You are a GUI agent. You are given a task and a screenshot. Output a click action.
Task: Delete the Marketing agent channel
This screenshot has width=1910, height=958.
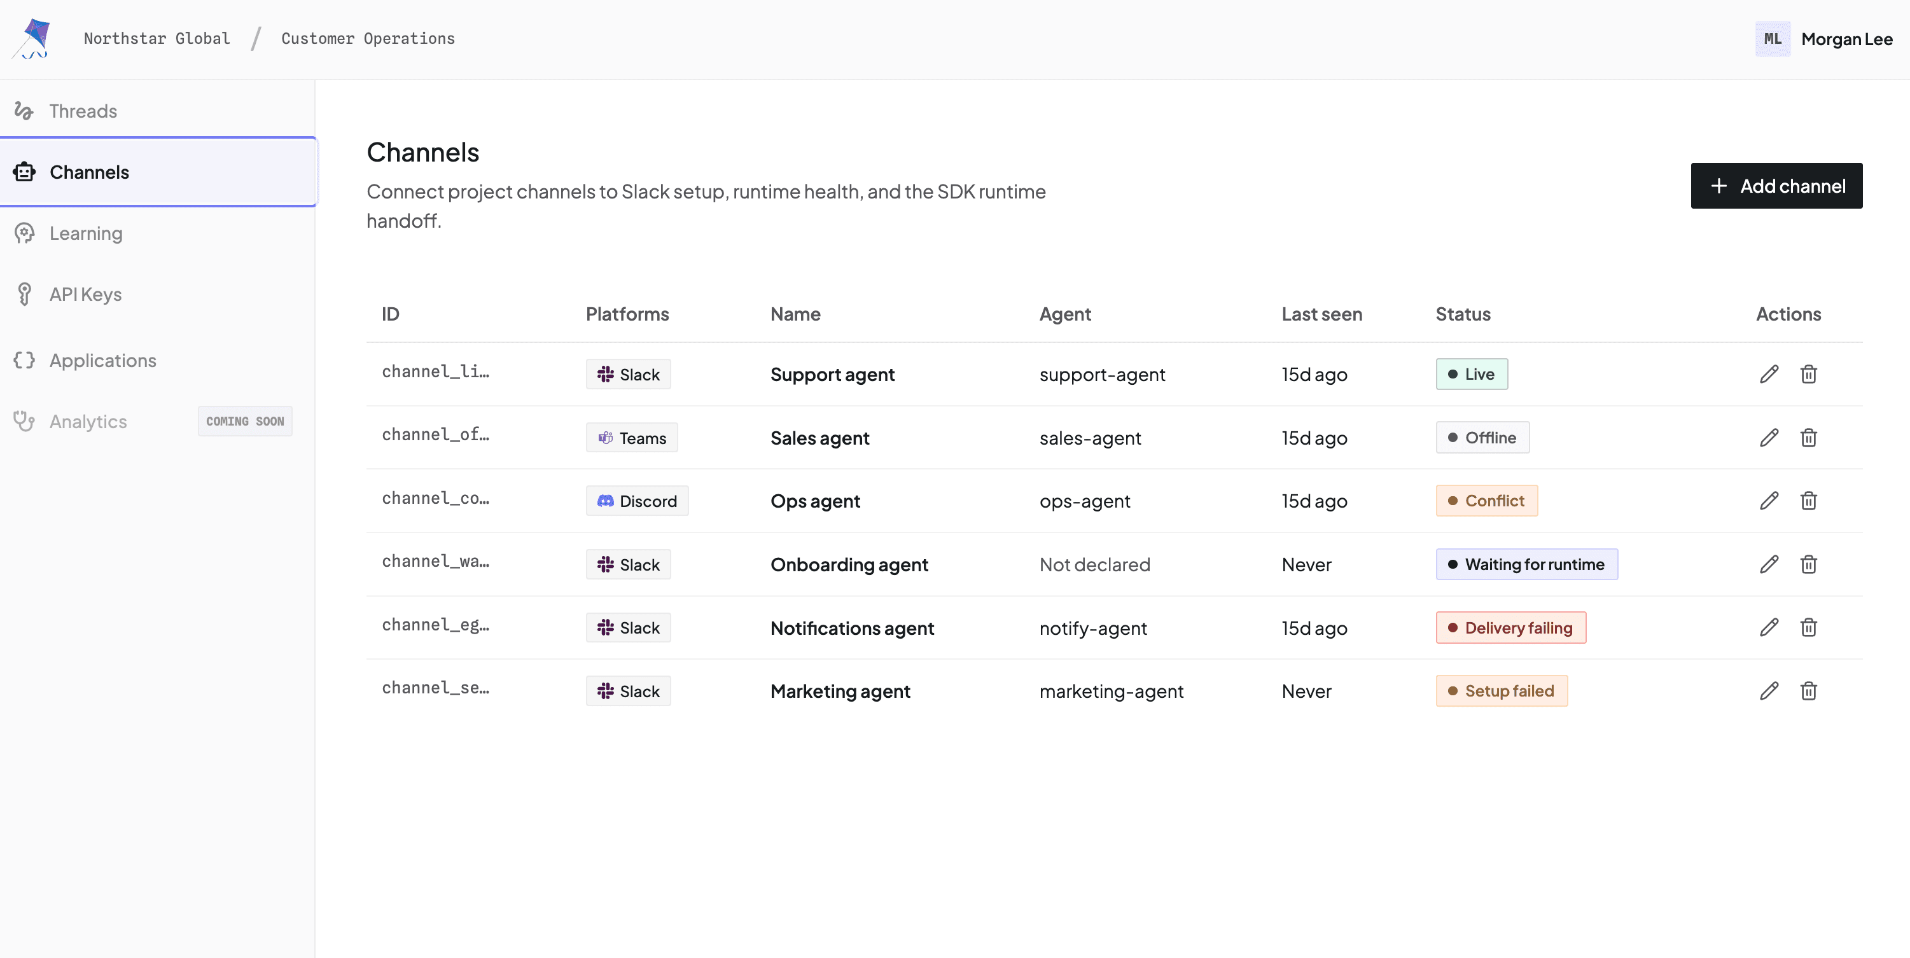point(1808,691)
